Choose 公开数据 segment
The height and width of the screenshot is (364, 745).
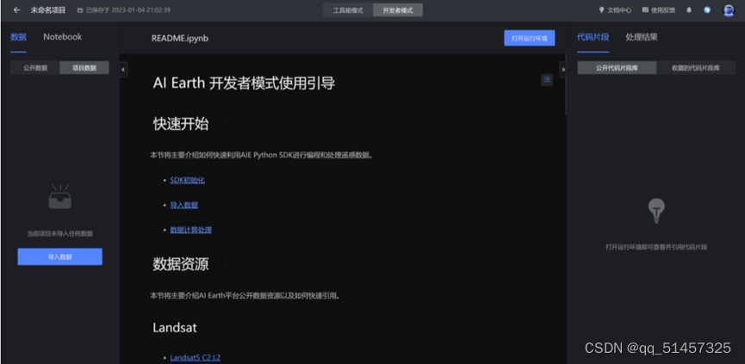[35, 68]
